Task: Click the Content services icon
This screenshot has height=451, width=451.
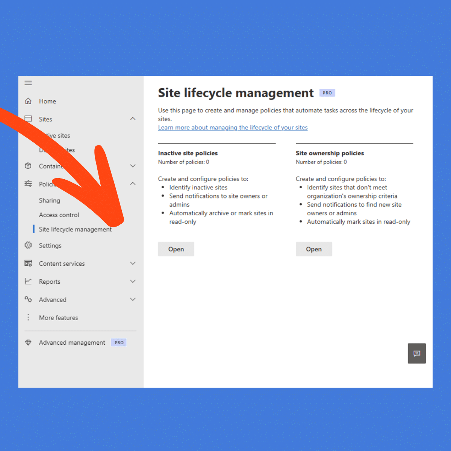Action: [x=28, y=263]
